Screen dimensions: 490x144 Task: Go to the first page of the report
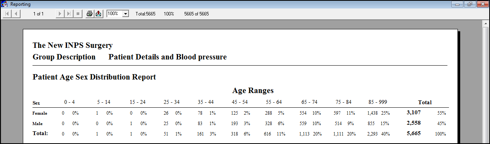click(x=7, y=14)
